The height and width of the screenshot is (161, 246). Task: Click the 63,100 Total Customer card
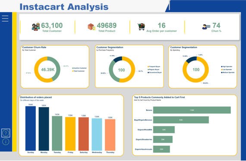click(x=47, y=27)
